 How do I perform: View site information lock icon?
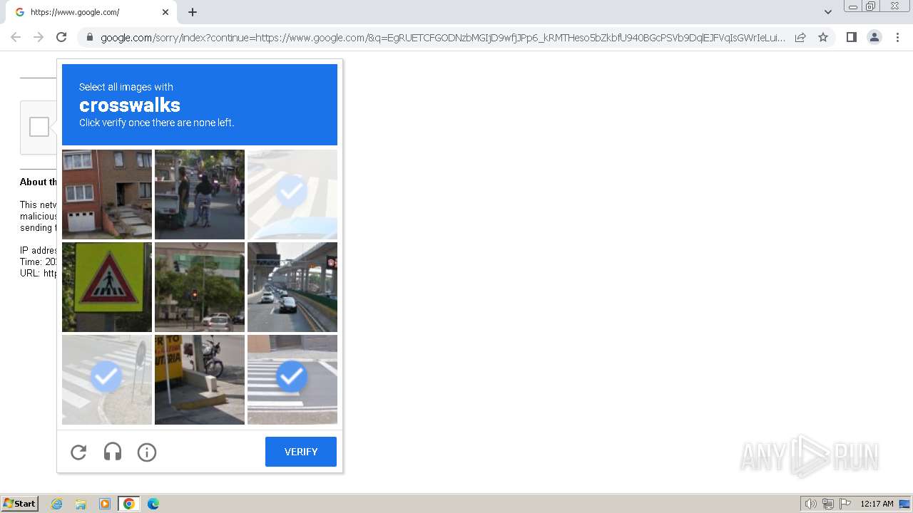(x=89, y=37)
